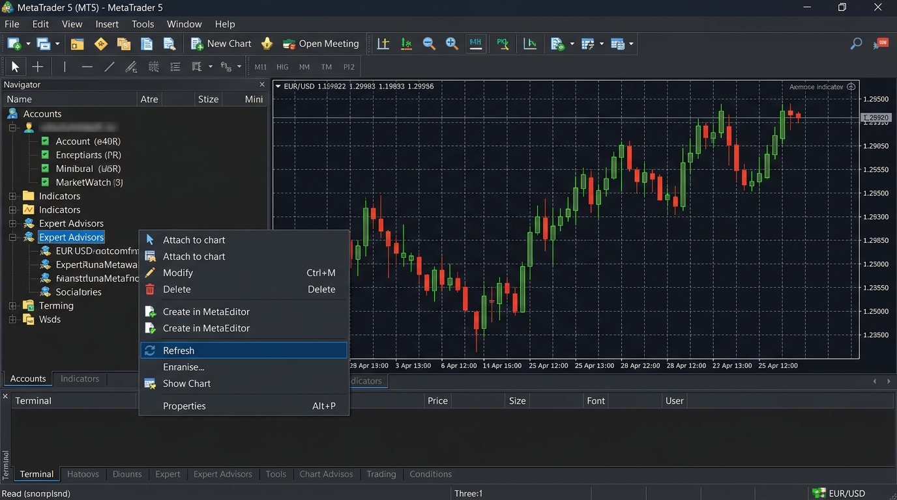Click the New Chart button
This screenshot has width=897, height=500.
pyautogui.click(x=221, y=44)
